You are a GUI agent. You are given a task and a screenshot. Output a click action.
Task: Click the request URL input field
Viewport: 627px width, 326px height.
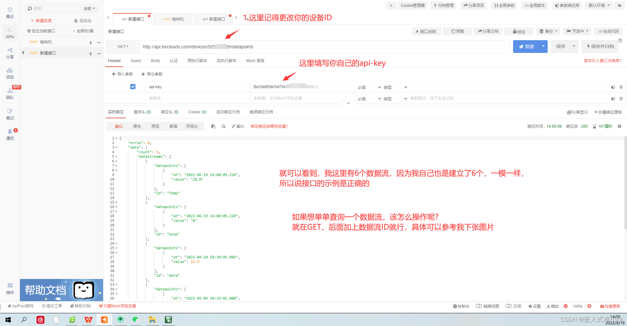[x=294, y=46]
